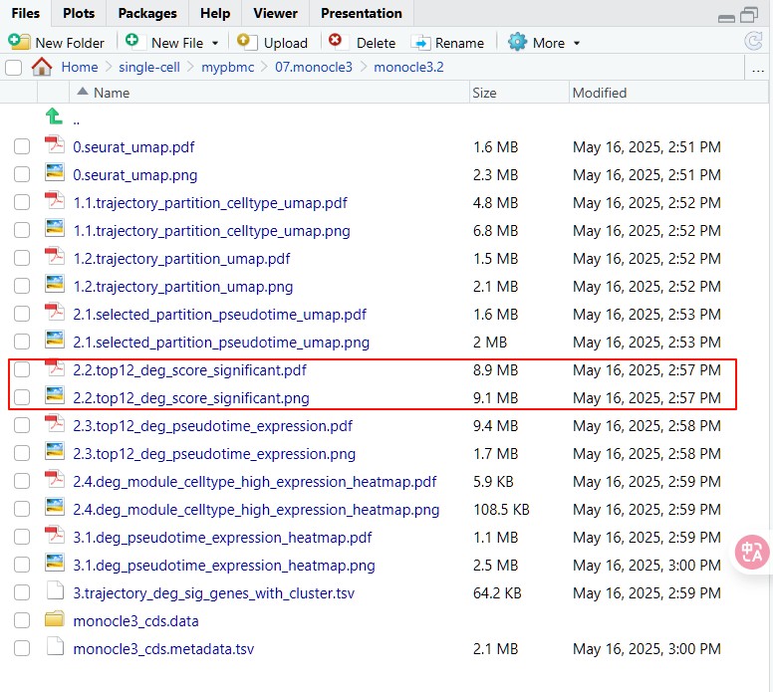The height and width of the screenshot is (692, 773).
Task: Check the box for 2.2.top12_deg_score_significant.pdf
Action: coord(22,369)
